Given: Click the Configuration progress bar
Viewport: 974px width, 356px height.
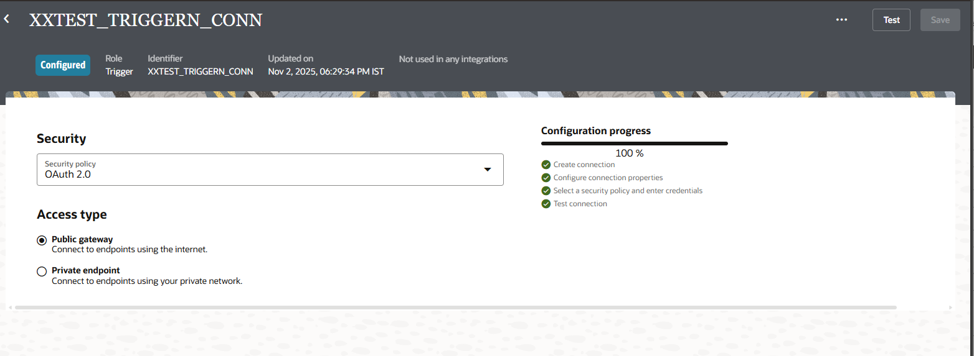Looking at the screenshot, I should point(634,144).
